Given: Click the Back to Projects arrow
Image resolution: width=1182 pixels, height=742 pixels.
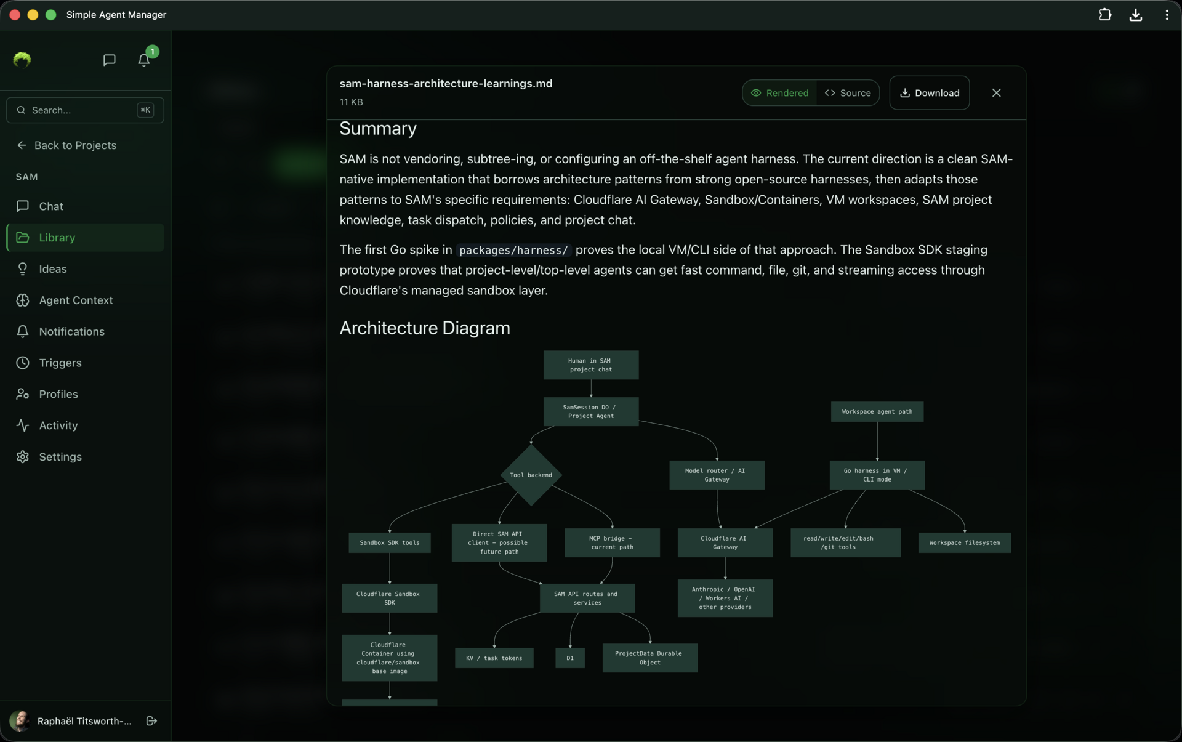Looking at the screenshot, I should click(x=22, y=145).
